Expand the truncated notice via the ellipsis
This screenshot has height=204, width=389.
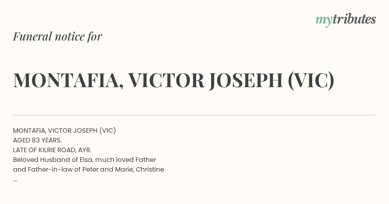click(x=15, y=180)
